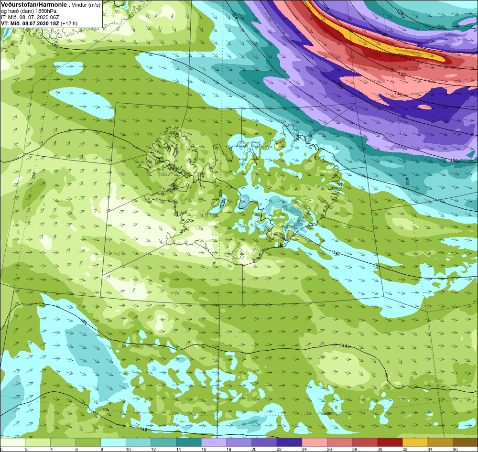The height and width of the screenshot is (452, 478).
Task: Choose the 22–24 m/s dark indigo swatch
Action: pos(289,442)
